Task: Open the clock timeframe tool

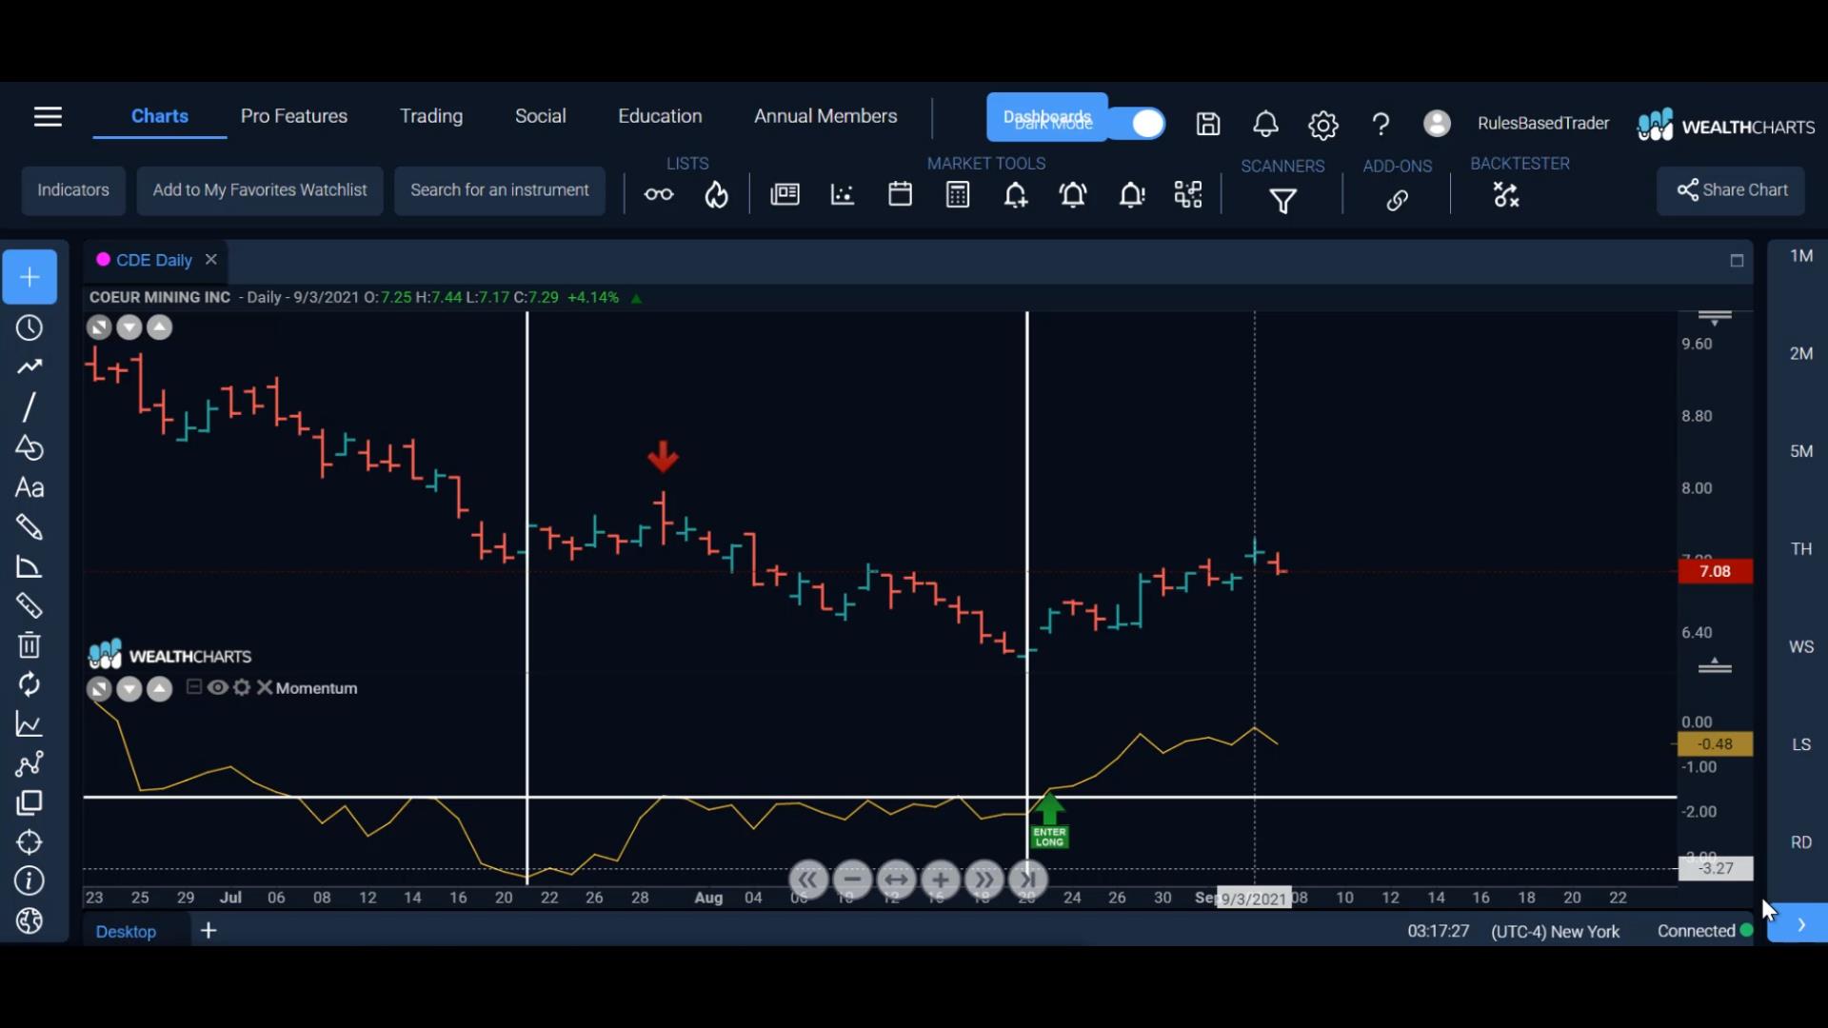Action: tap(30, 327)
